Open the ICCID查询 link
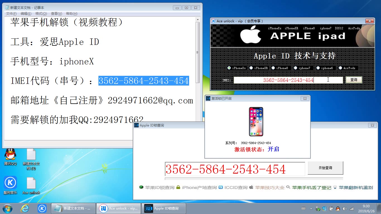Screen dimensions: 381x214 236,188
